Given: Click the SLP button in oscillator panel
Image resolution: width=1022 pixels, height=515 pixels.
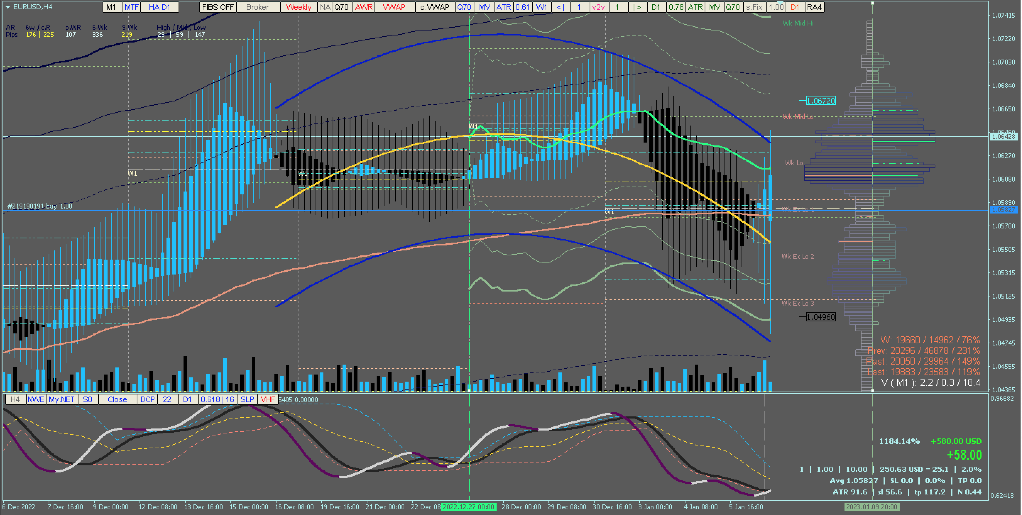Looking at the screenshot, I should coord(247,399).
